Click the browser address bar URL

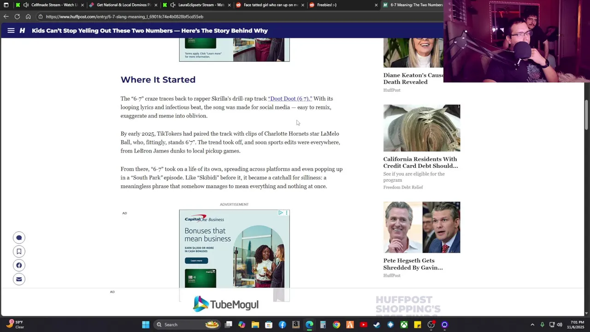(x=124, y=17)
